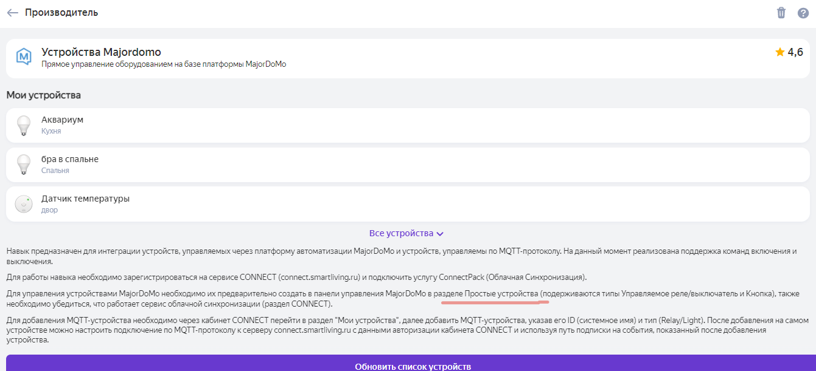The height and width of the screenshot is (371, 816).
Task: Click the connect.smartliving.ru text in description
Action: [321, 277]
